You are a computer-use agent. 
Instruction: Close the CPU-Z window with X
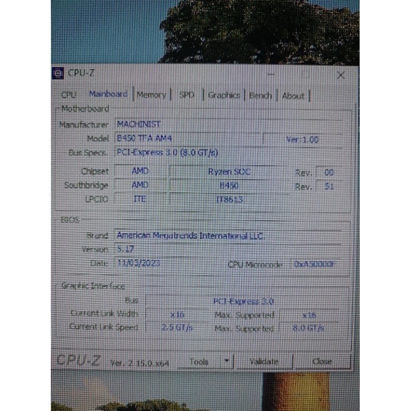coord(341,76)
